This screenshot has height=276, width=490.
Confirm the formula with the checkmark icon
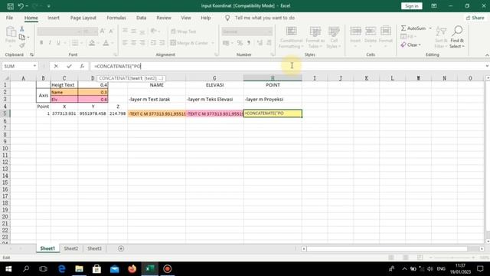coord(69,66)
